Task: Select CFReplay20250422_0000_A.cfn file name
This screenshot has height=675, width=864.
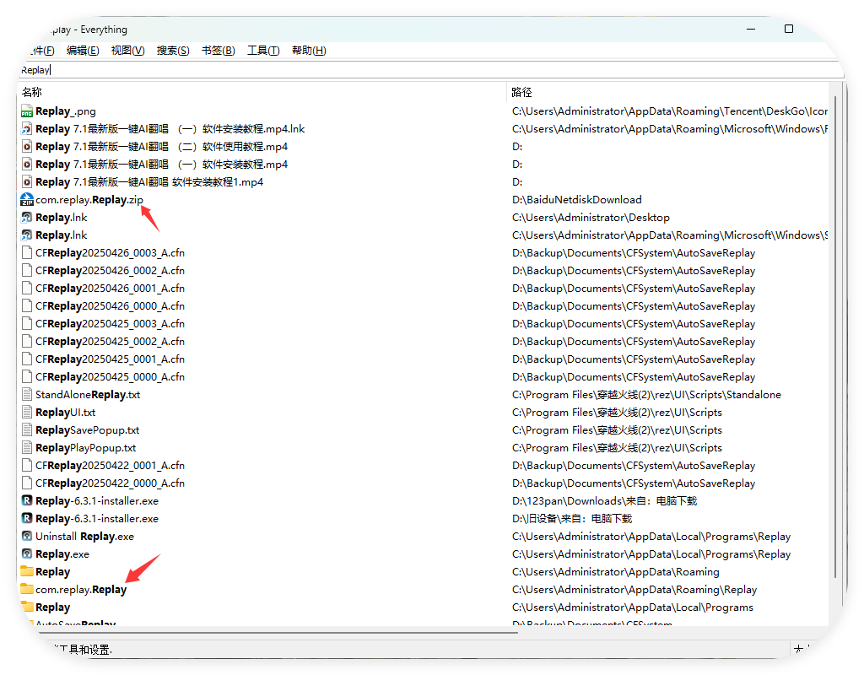Action: point(111,483)
